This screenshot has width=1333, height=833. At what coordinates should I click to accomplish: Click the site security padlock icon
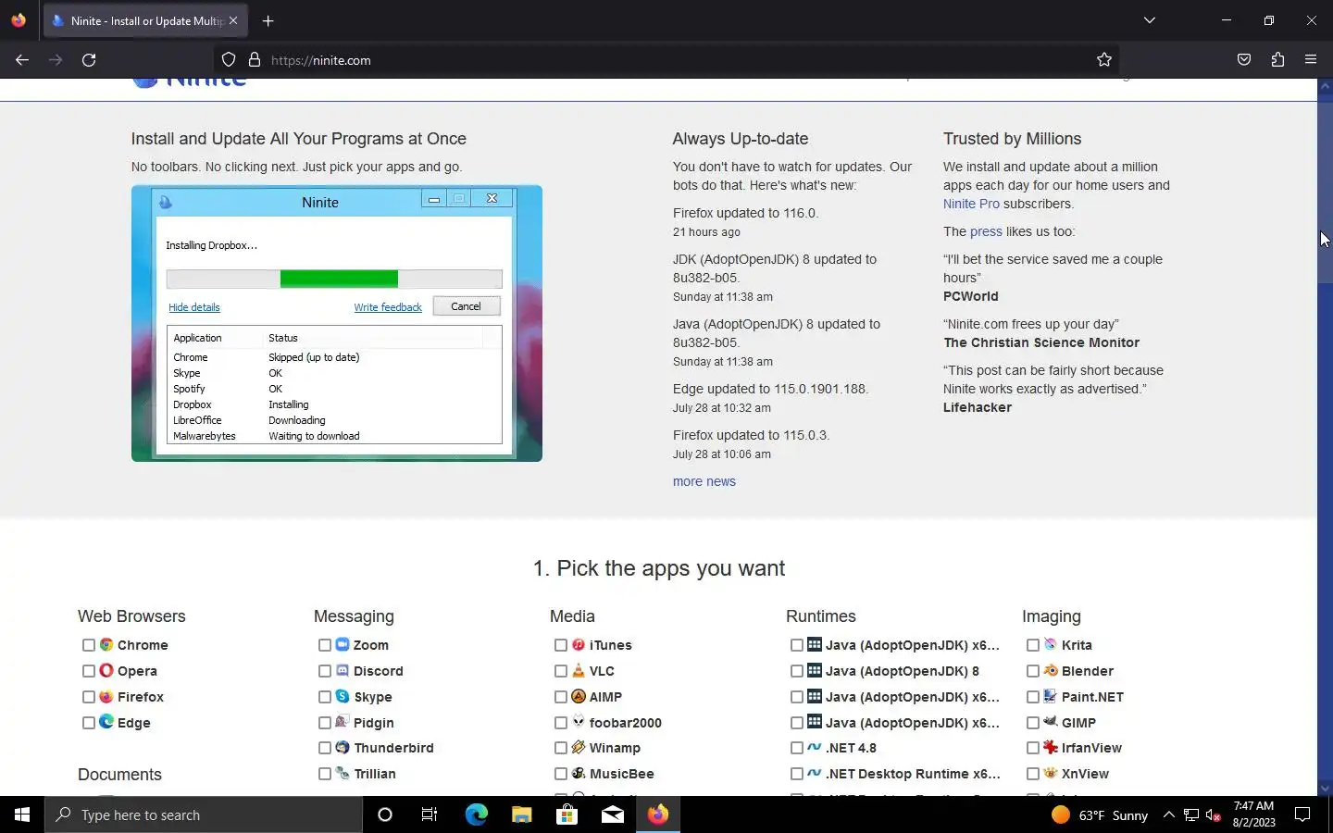(x=255, y=60)
